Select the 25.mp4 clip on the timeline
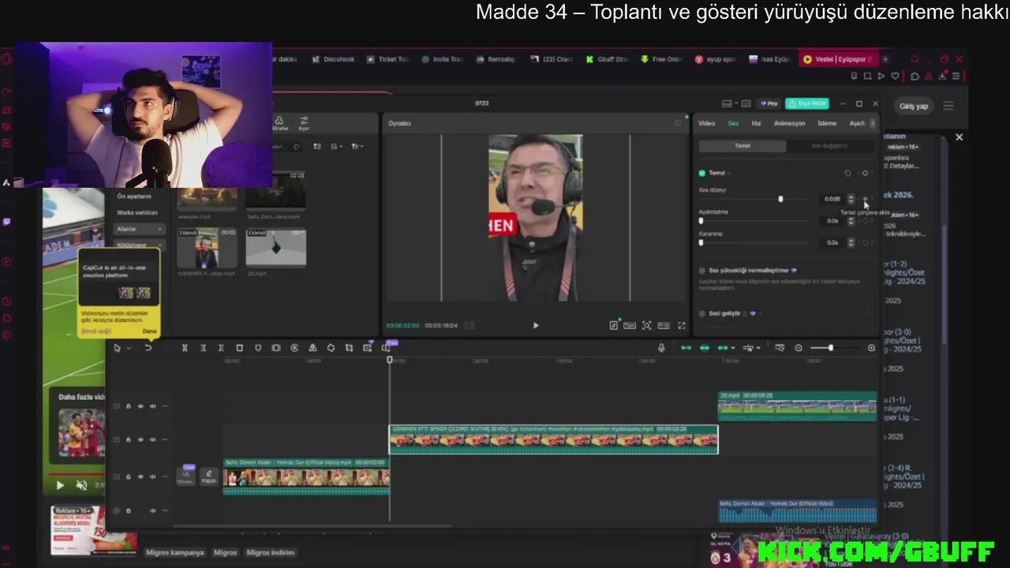 pyautogui.click(x=797, y=405)
